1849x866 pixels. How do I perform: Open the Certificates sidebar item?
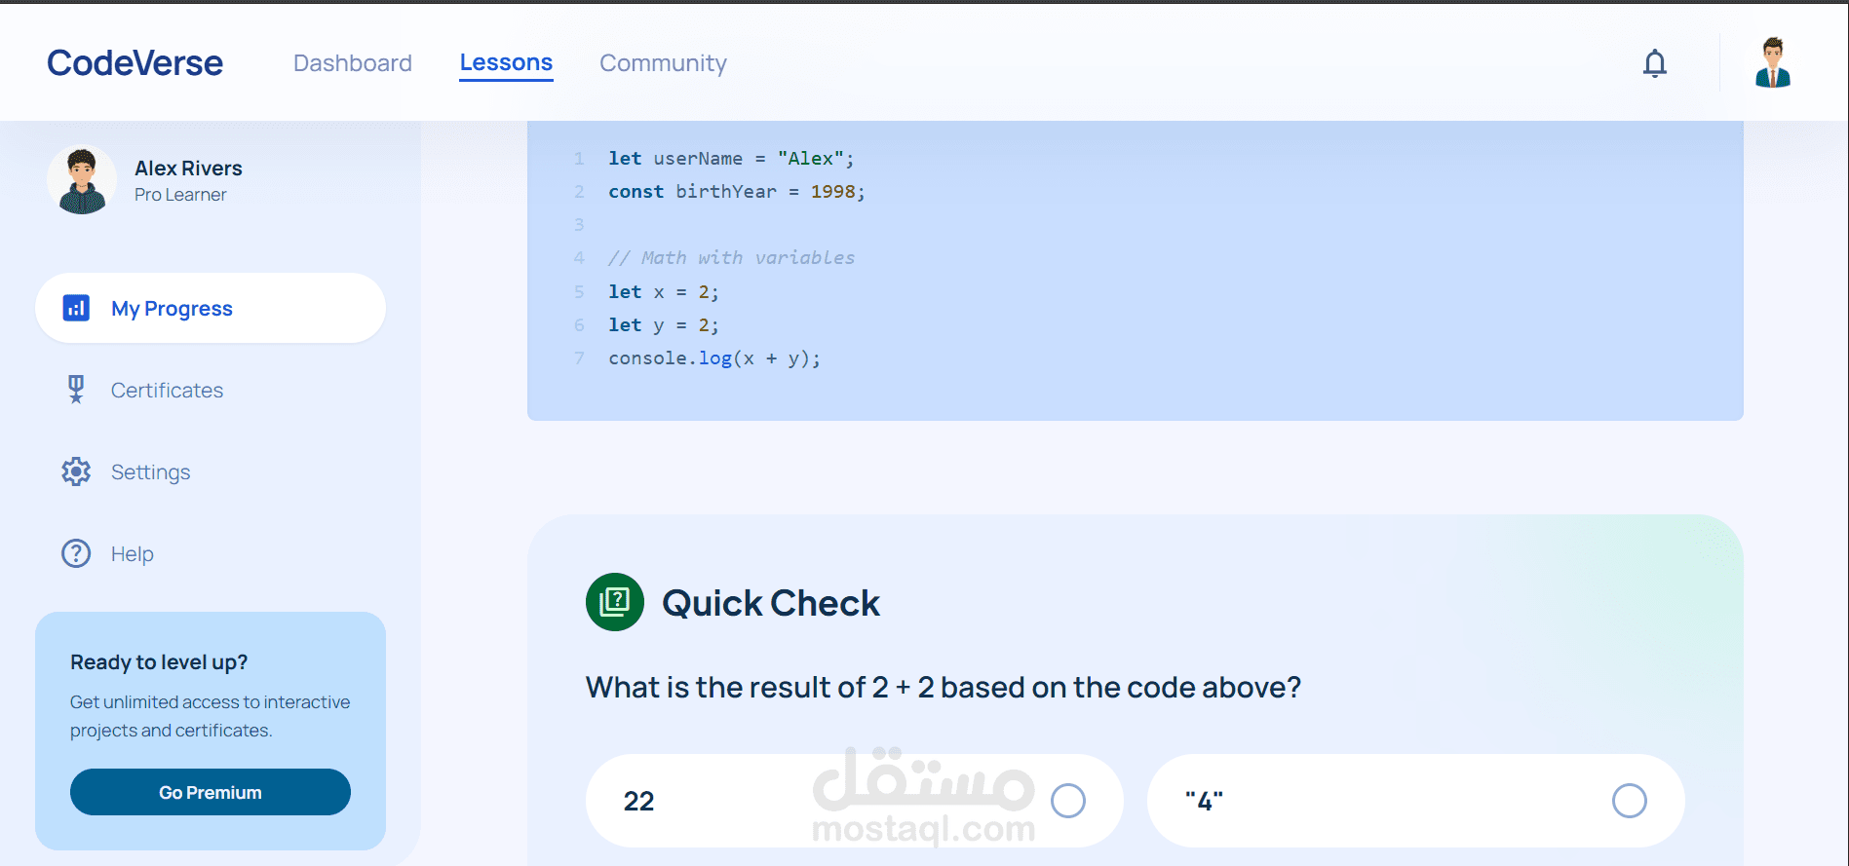(167, 391)
